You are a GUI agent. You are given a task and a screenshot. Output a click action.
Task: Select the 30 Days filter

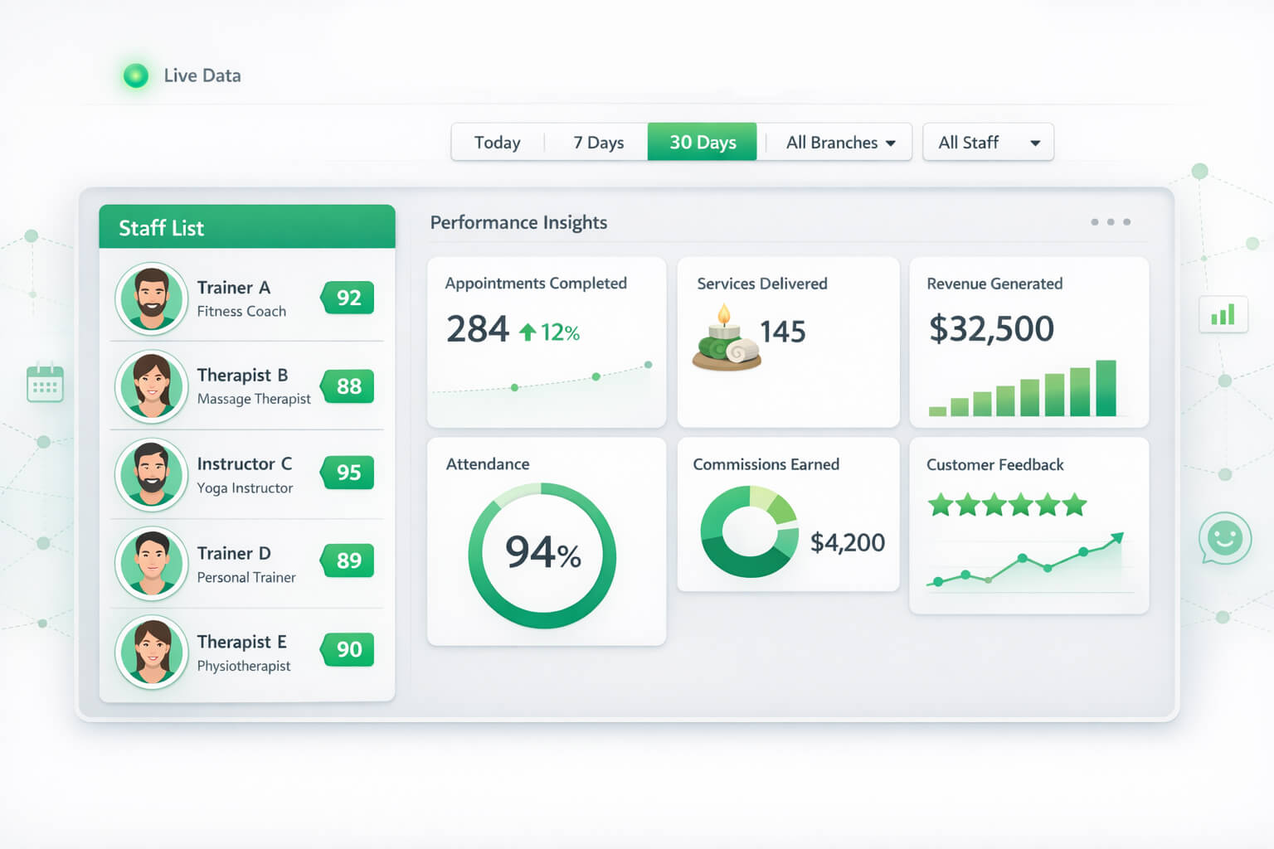click(x=702, y=143)
